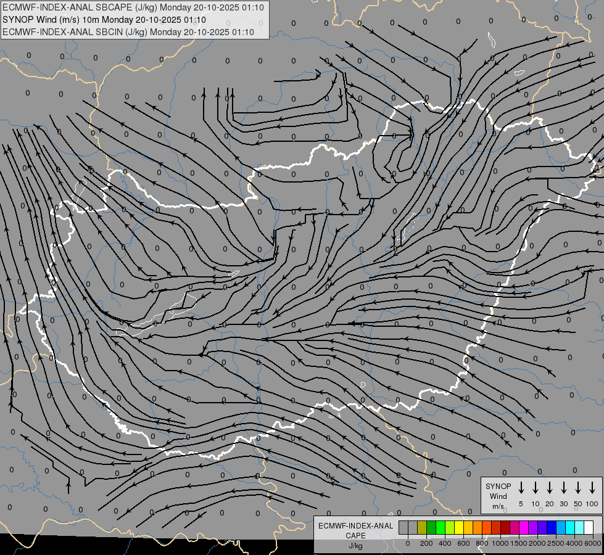Viewport: 604px width, 555px height.
Task: Click the SYNOP Wind 10m title line
Action: click(104, 20)
